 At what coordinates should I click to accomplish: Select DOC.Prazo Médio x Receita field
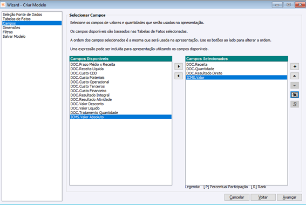click(120, 64)
